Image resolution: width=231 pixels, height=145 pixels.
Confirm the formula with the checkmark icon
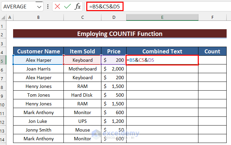pos(67,6)
